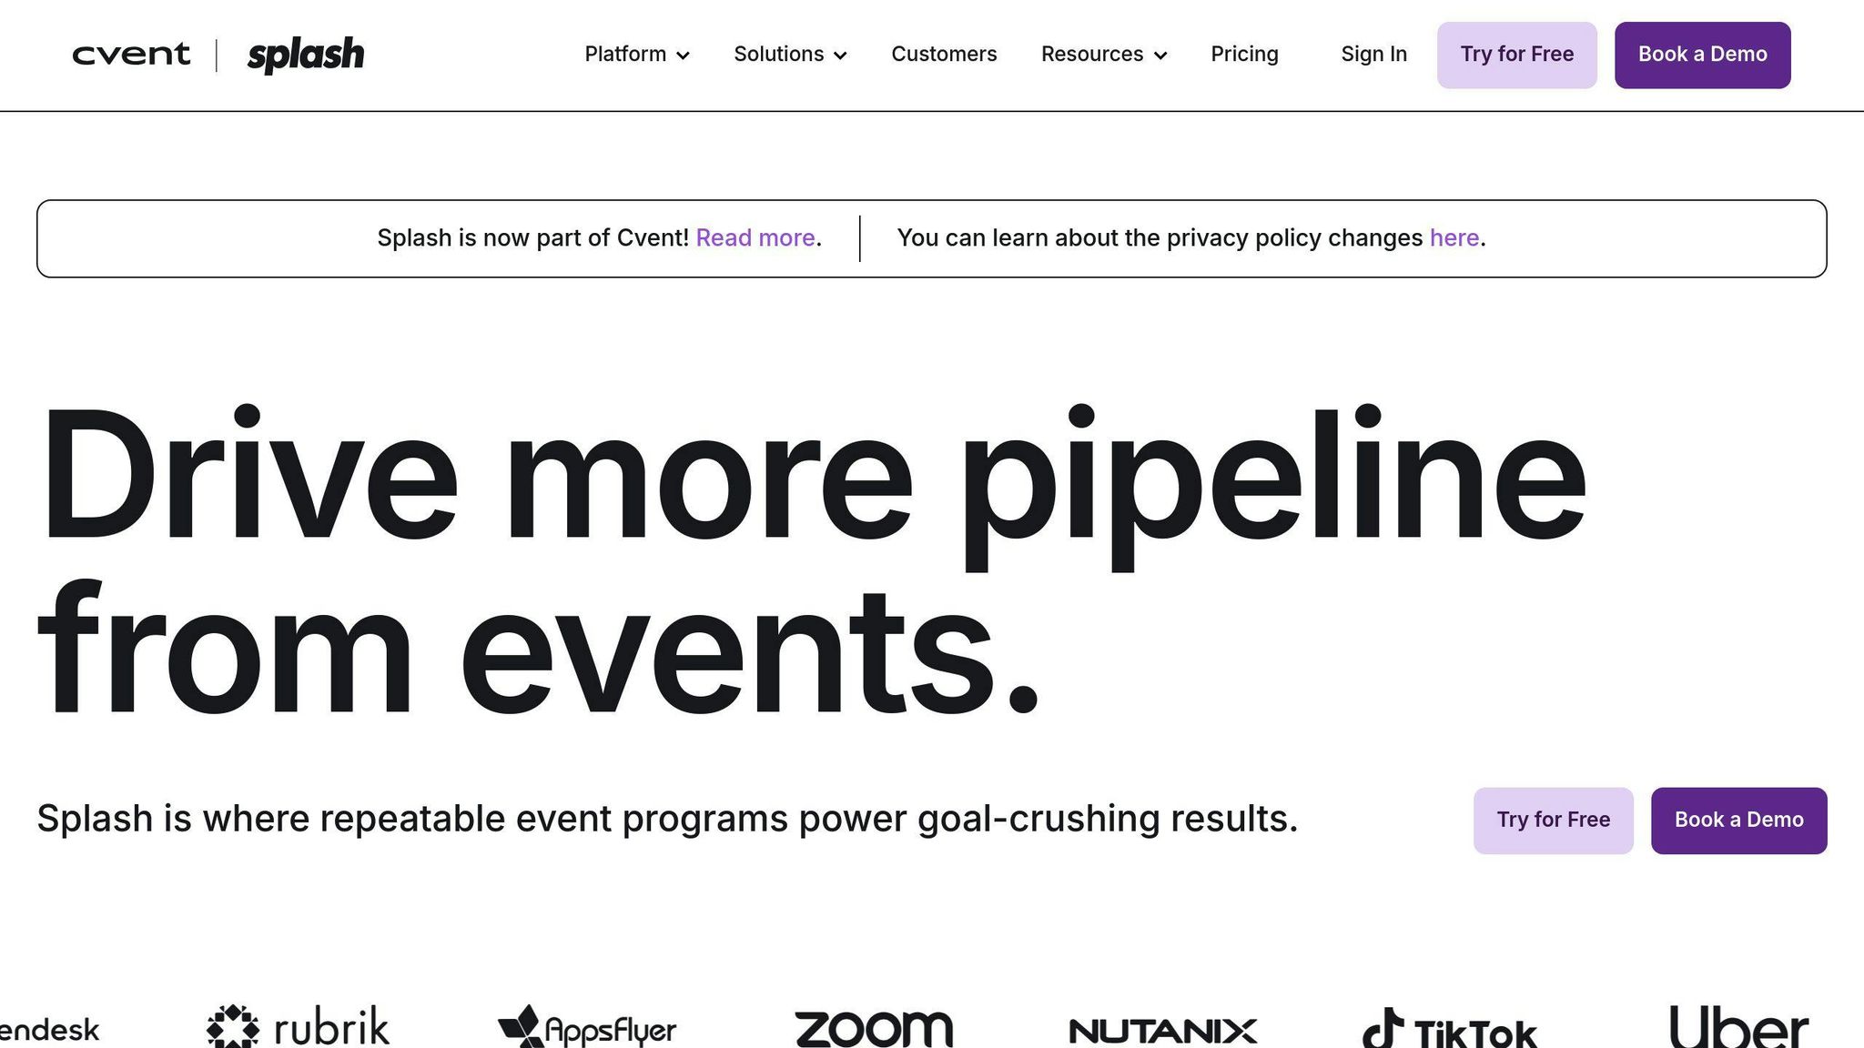Image resolution: width=1864 pixels, height=1048 pixels.
Task: Click the Uber logo
Action: tap(1738, 1028)
